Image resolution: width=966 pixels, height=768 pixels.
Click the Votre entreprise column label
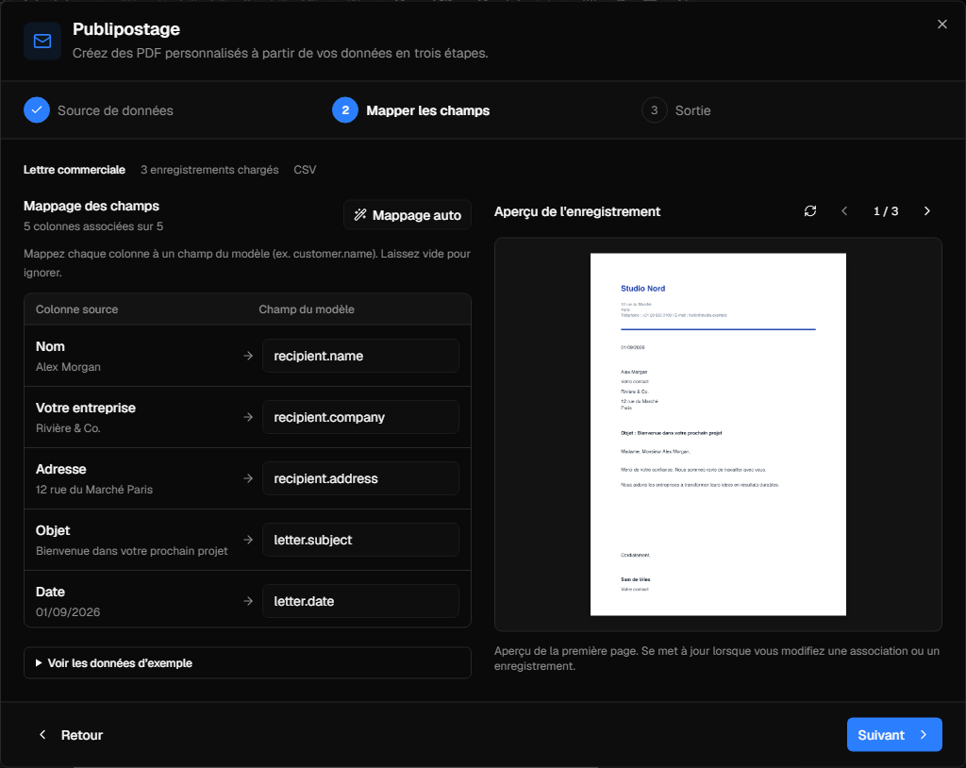pos(86,408)
